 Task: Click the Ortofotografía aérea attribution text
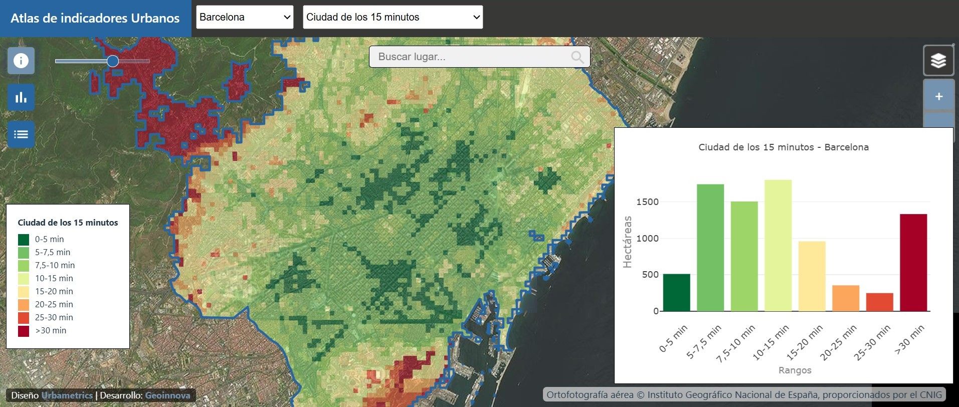click(744, 394)
